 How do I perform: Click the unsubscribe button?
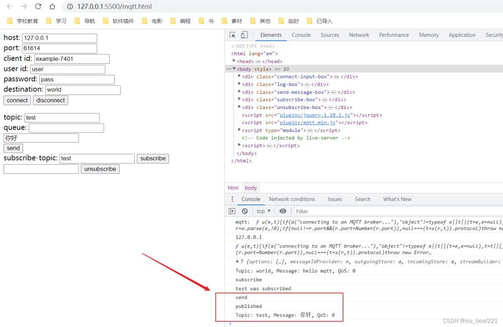pyautogui.click(x=100, y=169)
